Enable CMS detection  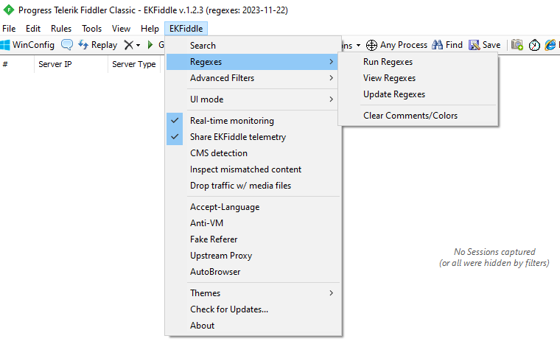253,153
